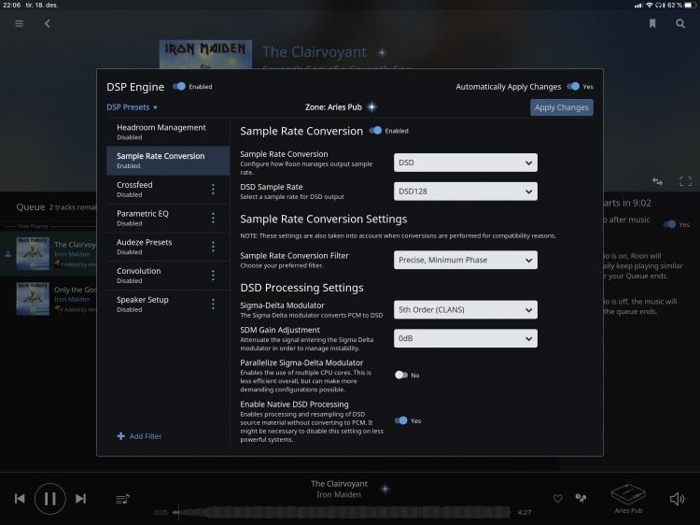Click the Queue heading
Viewport: 700px width, 525px height.
[x=31, y=206]
